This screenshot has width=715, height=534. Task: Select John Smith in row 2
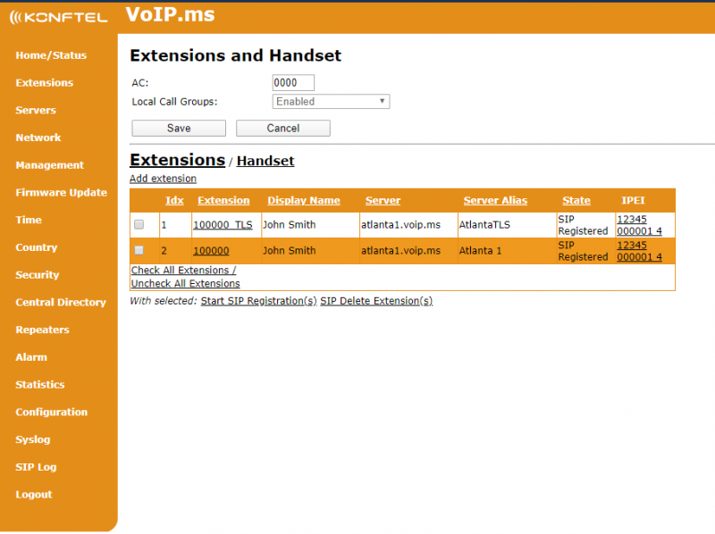click(289, 251)
